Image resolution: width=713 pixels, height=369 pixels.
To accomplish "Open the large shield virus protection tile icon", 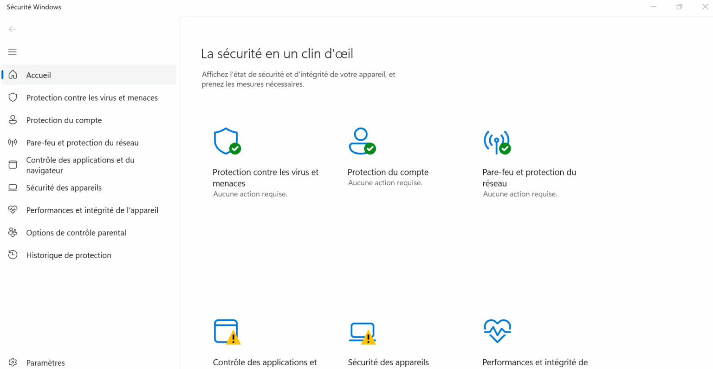I will (x=227, y=141).
